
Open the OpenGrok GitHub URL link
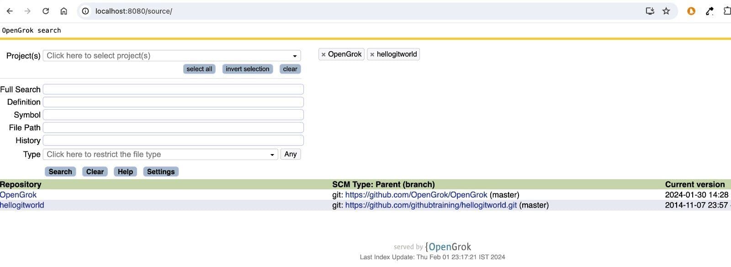point(416,195)
